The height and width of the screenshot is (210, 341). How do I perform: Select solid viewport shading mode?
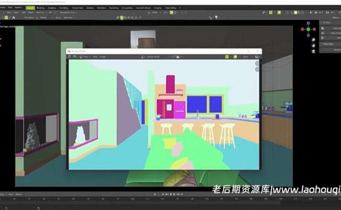pyautogui.click(x=296, y=13)
